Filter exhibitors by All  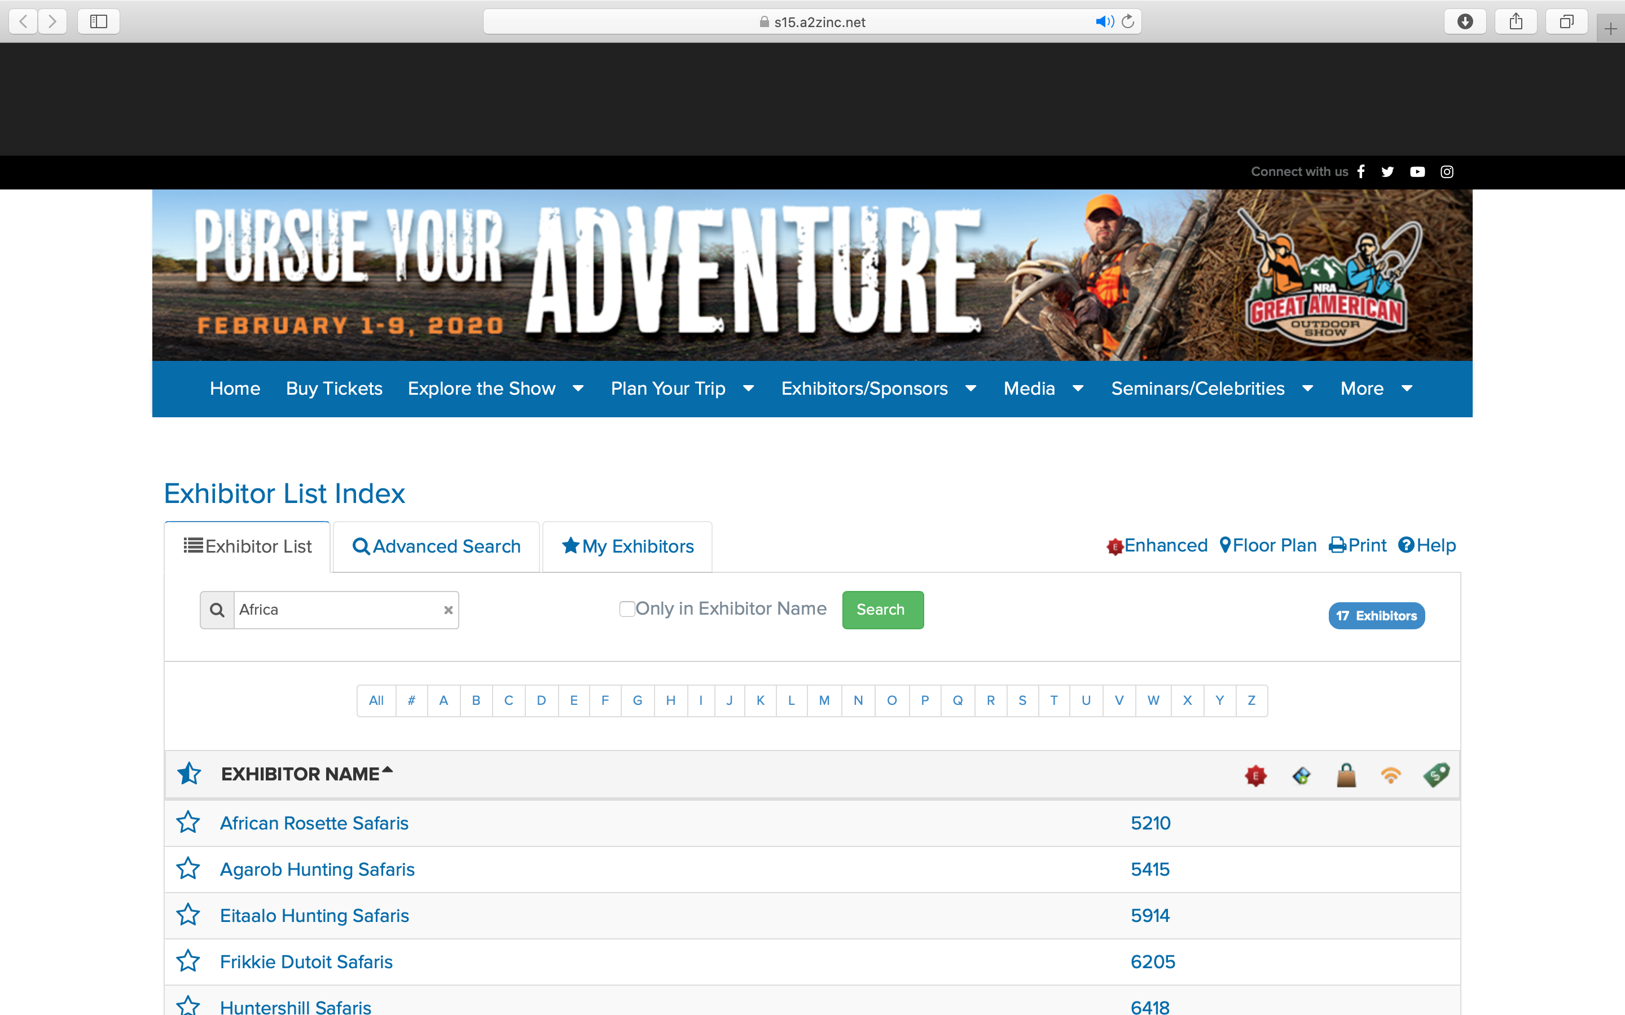[x=376, y=701]
